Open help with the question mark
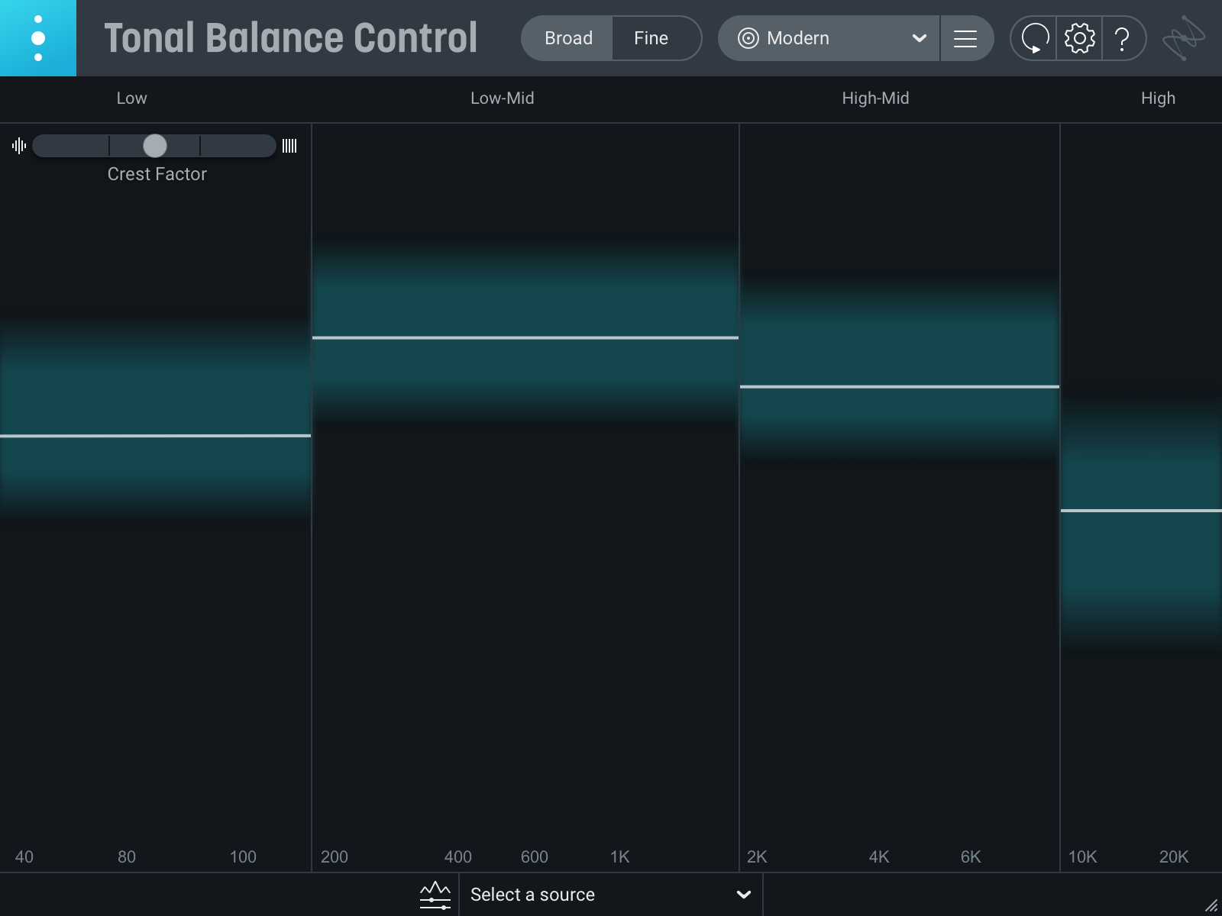The height and width of the screenshot is (916, 1222). (1122, 38)
